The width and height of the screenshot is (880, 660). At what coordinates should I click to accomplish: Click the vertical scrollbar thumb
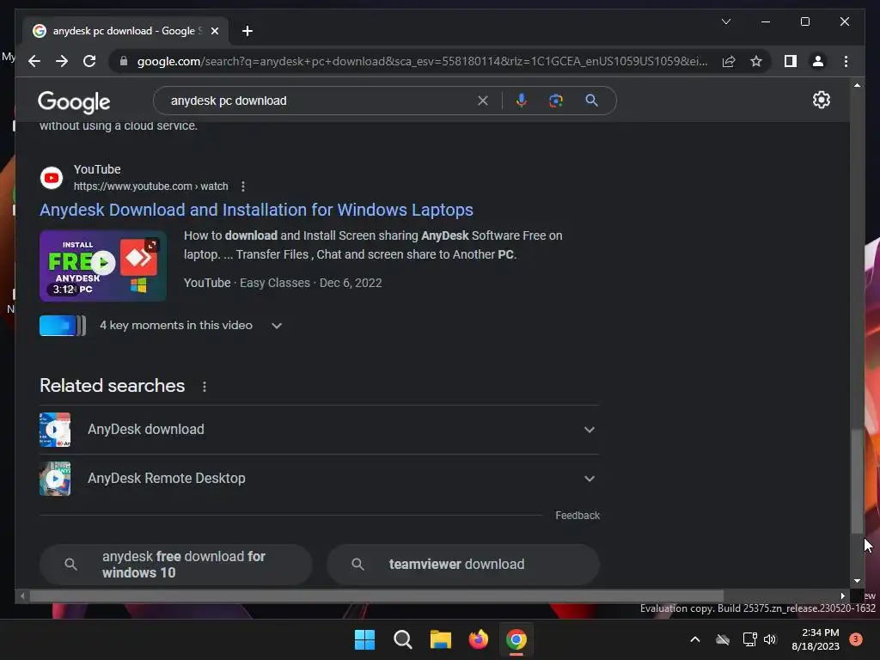857,481
